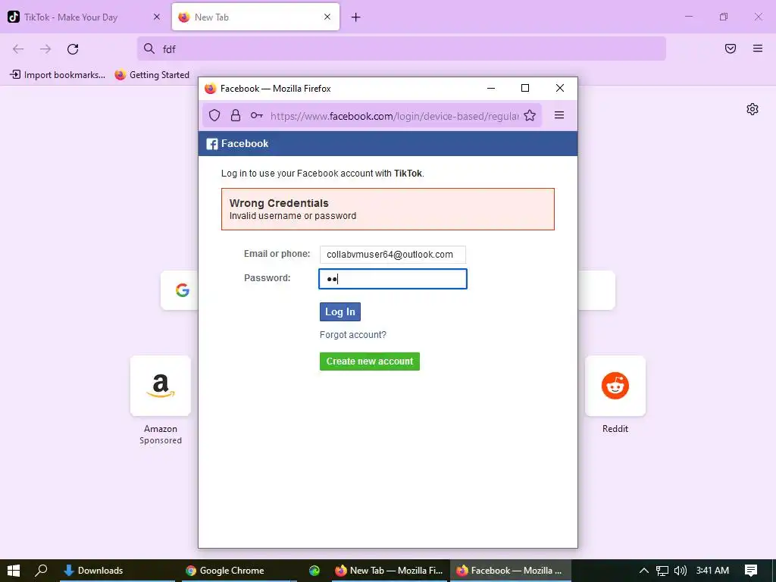Open saved logins key icon in address bar
The width and height of the screenshot is (776, 582).
coord(256,115)
